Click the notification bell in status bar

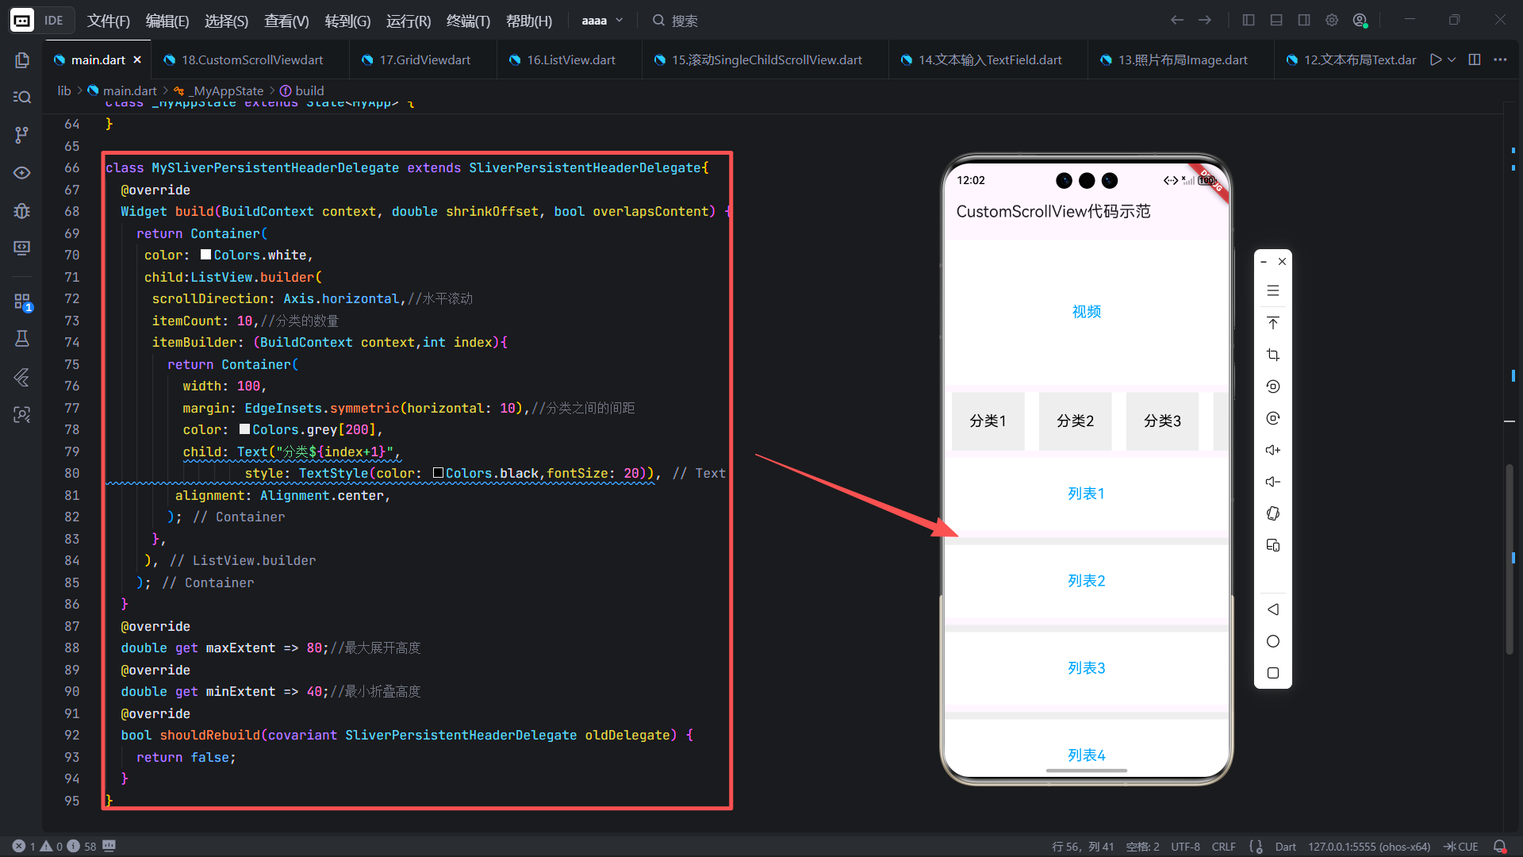point(1499,847)
